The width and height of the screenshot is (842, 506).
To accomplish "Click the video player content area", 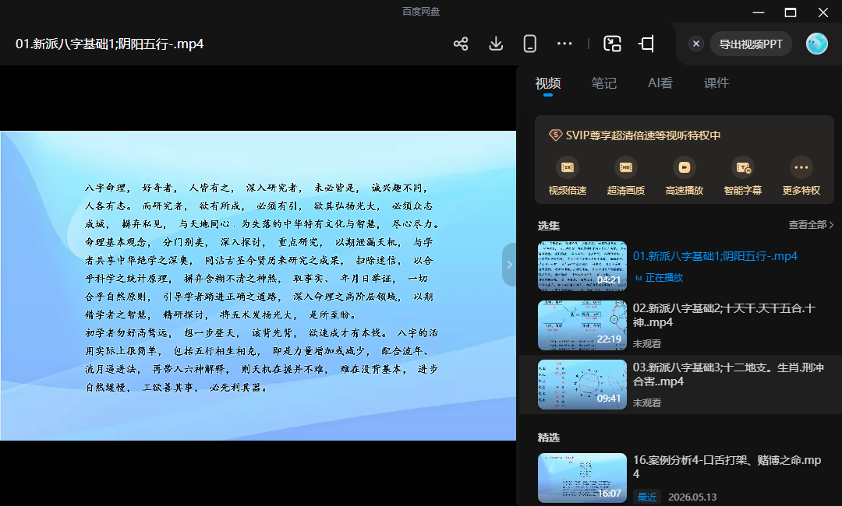I will click(x=258, y=286).
